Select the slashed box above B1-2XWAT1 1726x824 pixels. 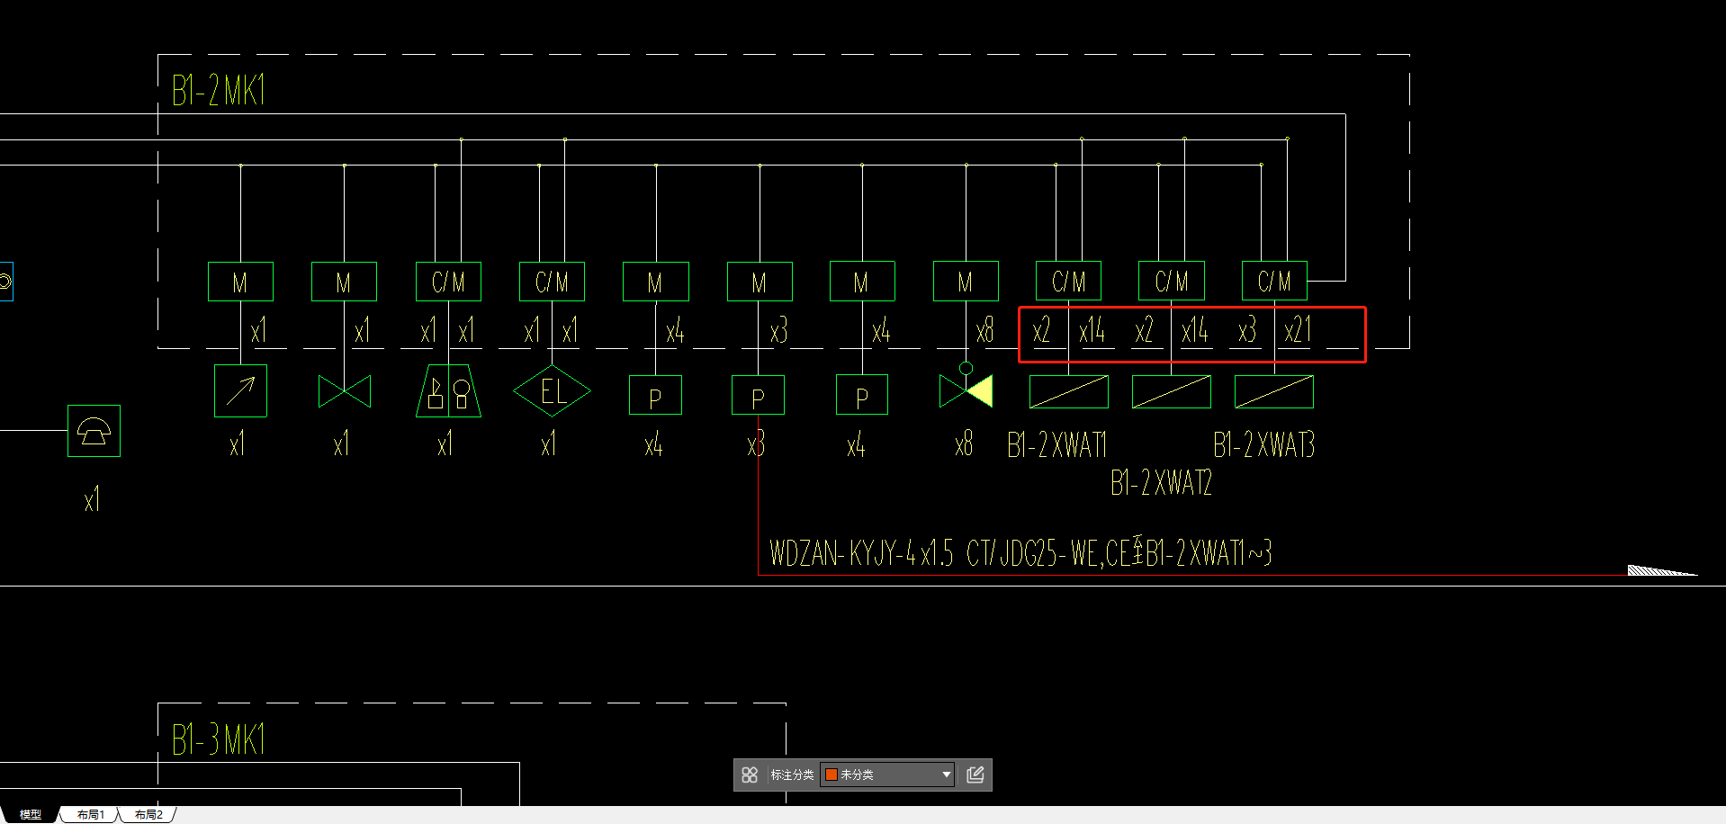tap(1068, 391)
